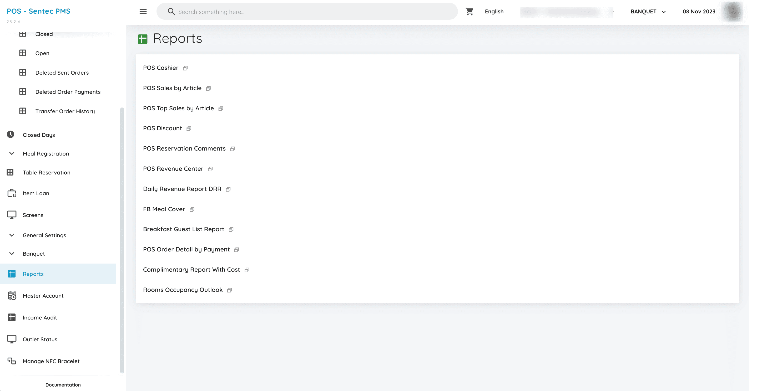Open the FB Meal Cover report
Viewport: 757px width, 391px height.
click(x=164, y=209)
